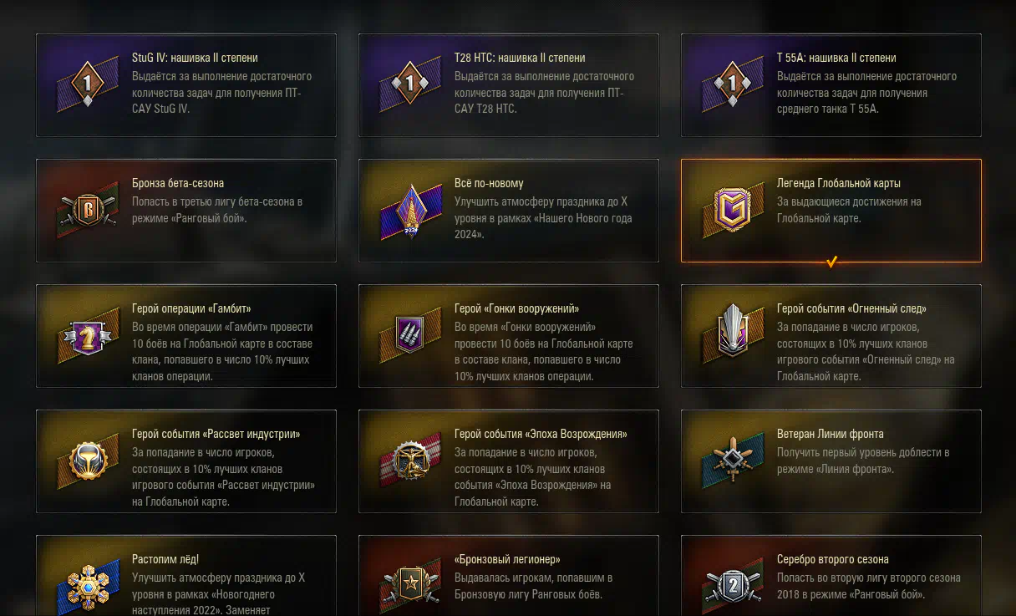Select the «Бронзовый легионер» card
1016x616 pixels.
509,576
